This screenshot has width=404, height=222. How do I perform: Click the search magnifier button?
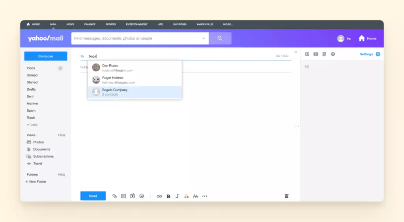point(220,38)
